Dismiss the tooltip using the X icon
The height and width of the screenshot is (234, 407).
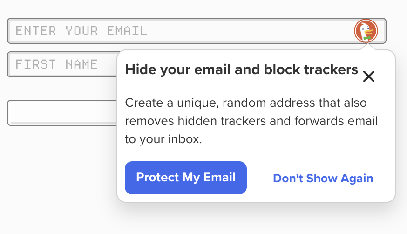pyautogui.click(x=368, y=76)
